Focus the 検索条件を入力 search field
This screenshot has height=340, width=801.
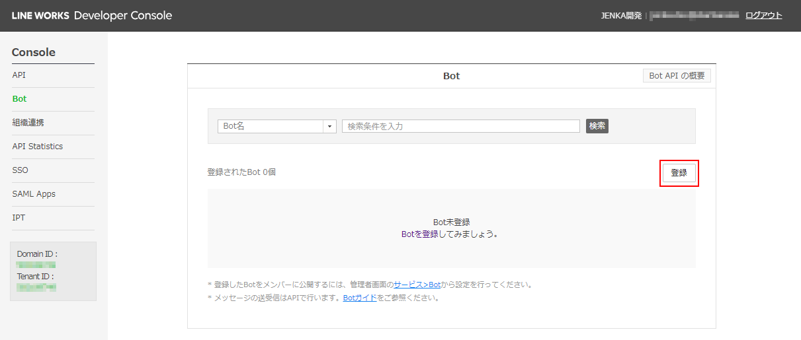point(460,126)
